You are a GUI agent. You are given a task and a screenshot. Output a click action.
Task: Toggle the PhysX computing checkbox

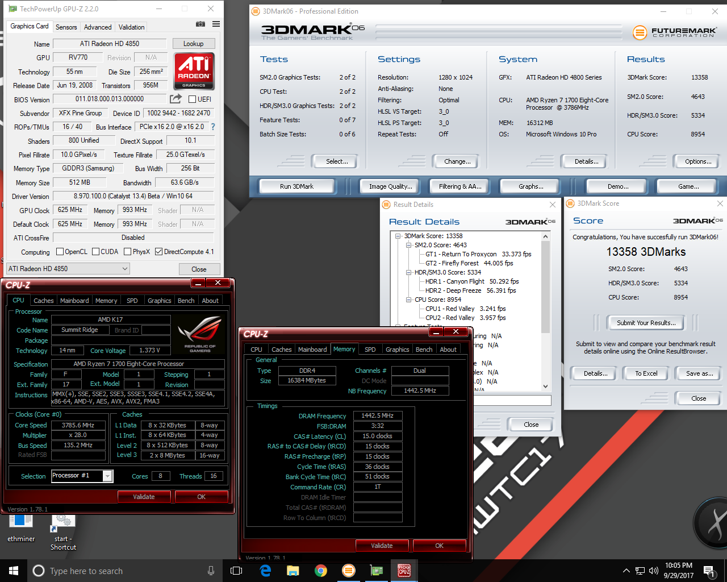click(127, 251)
